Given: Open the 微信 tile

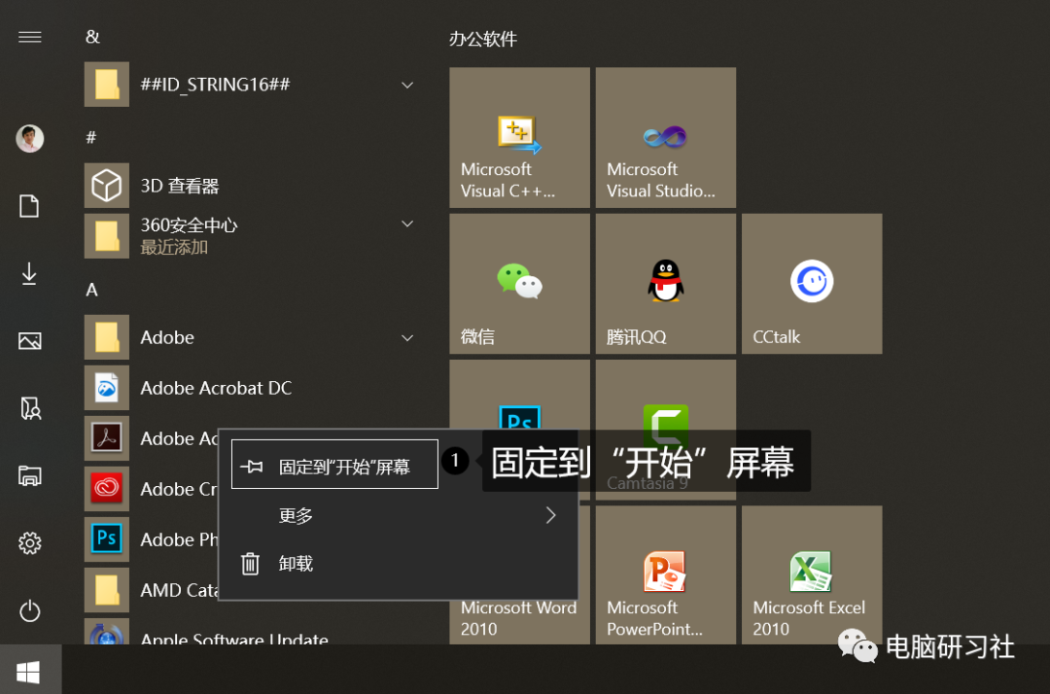Looking at the screenshot, I should click(x=519, y=284).
